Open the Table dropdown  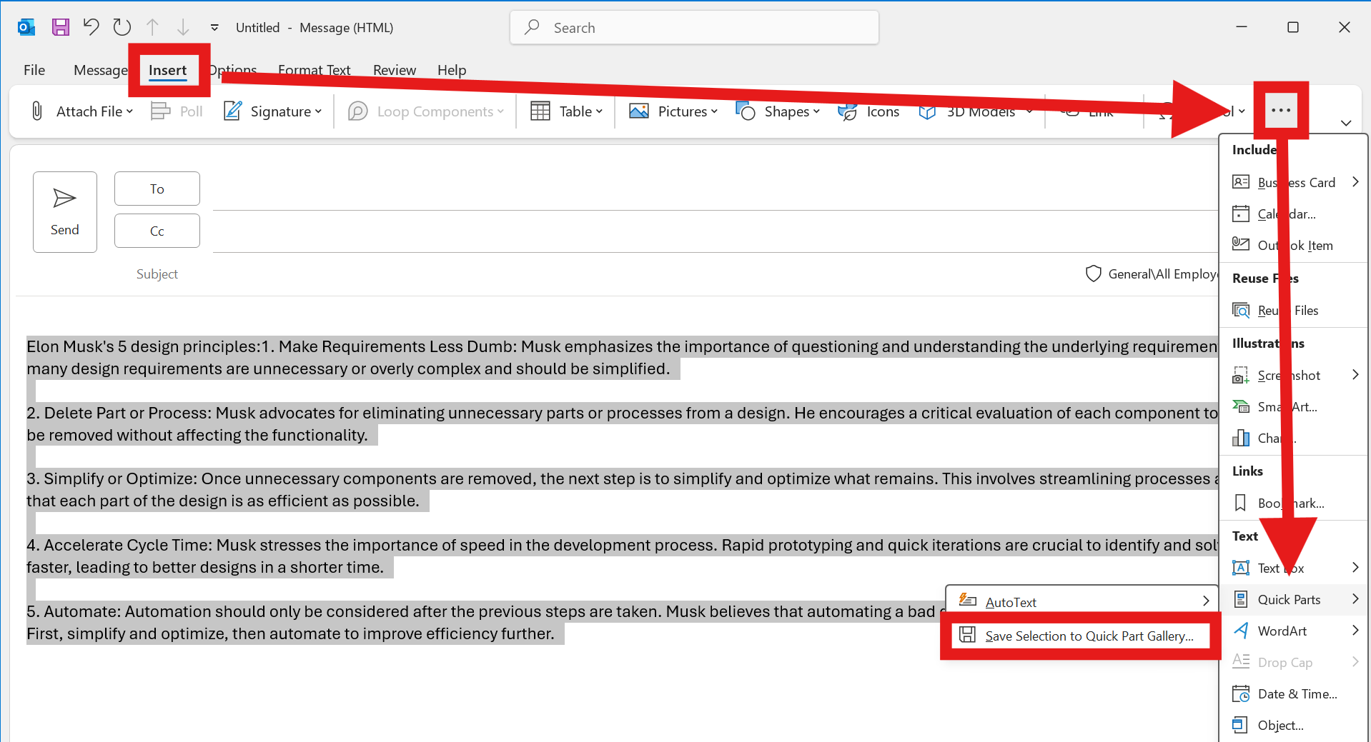568,111
